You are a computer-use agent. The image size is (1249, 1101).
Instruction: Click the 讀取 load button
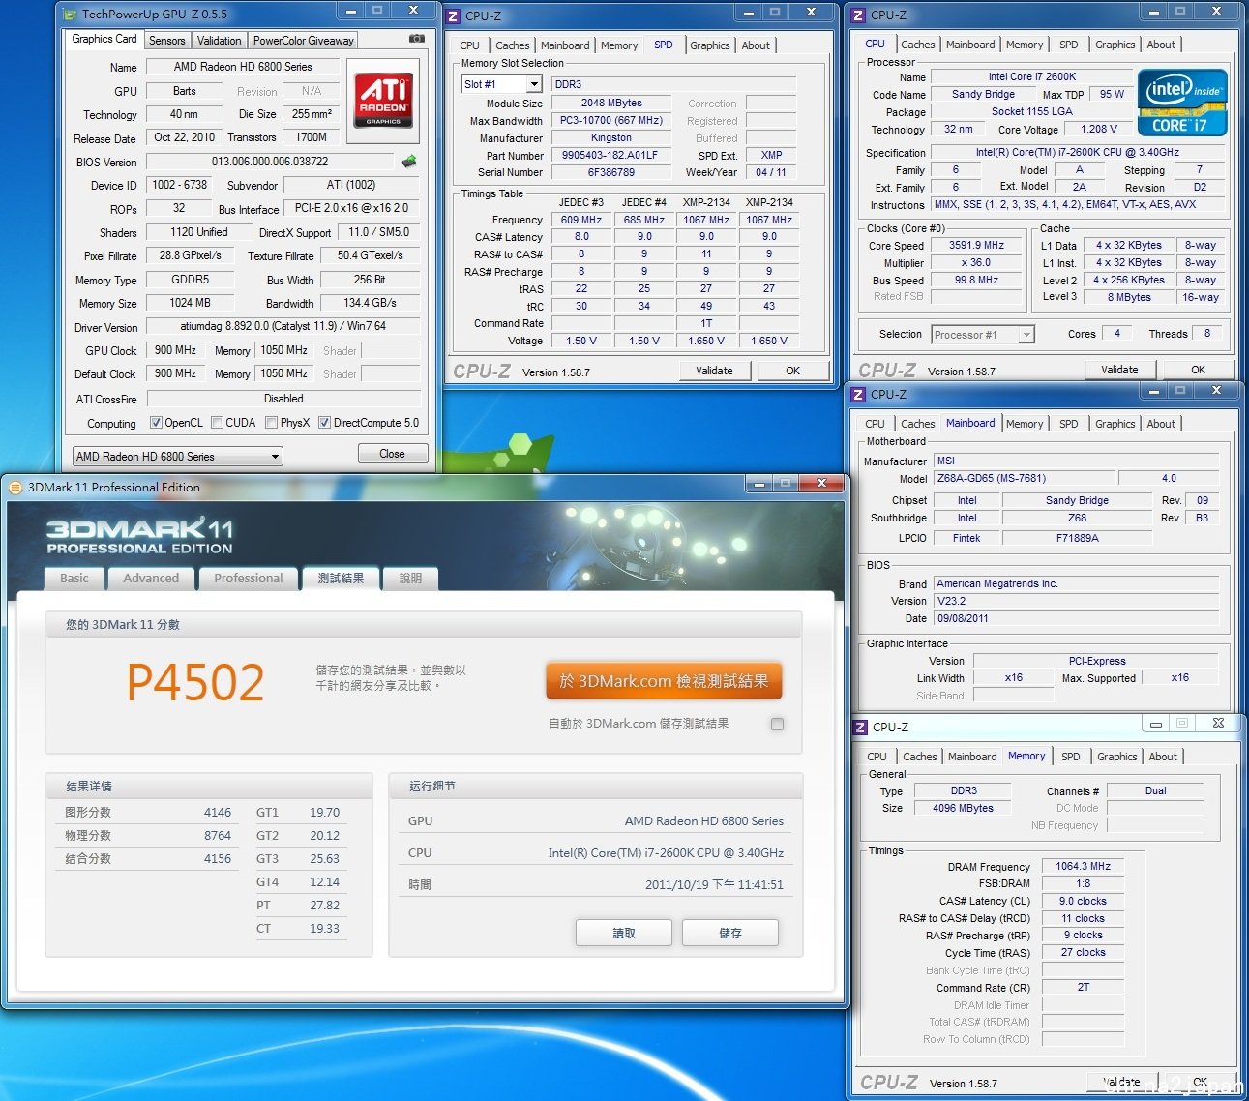click(624, 933)
